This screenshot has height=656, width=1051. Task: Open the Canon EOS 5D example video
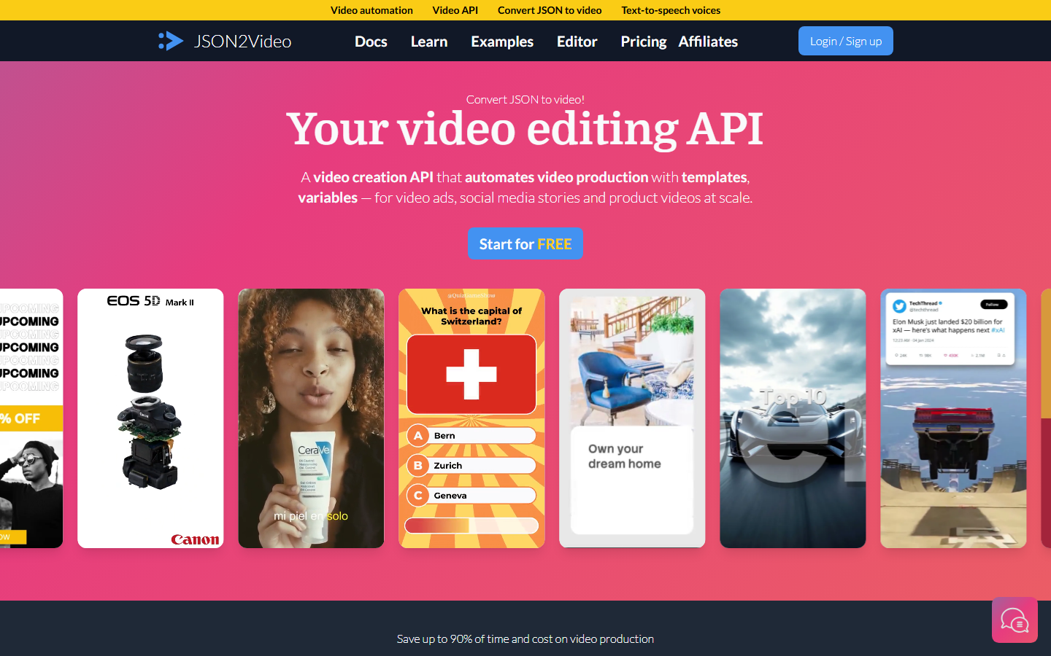(x=150, y=418)
